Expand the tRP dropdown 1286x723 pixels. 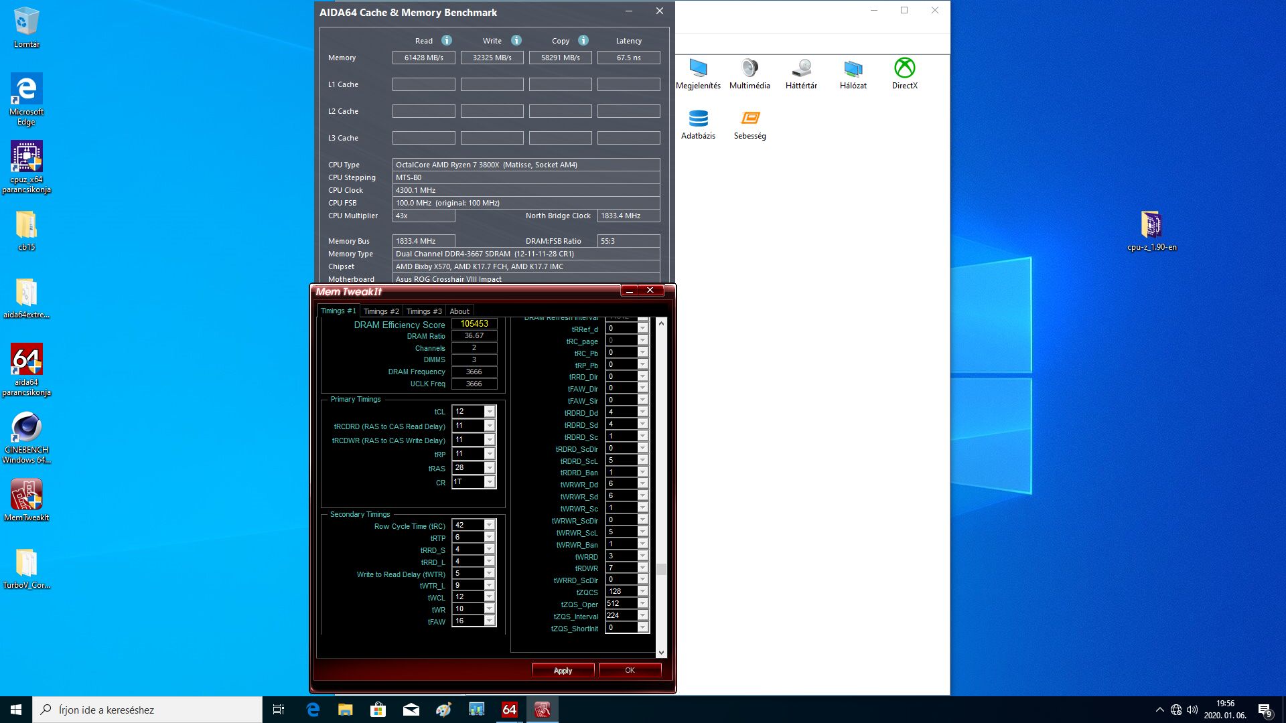(x=490, y=454)
